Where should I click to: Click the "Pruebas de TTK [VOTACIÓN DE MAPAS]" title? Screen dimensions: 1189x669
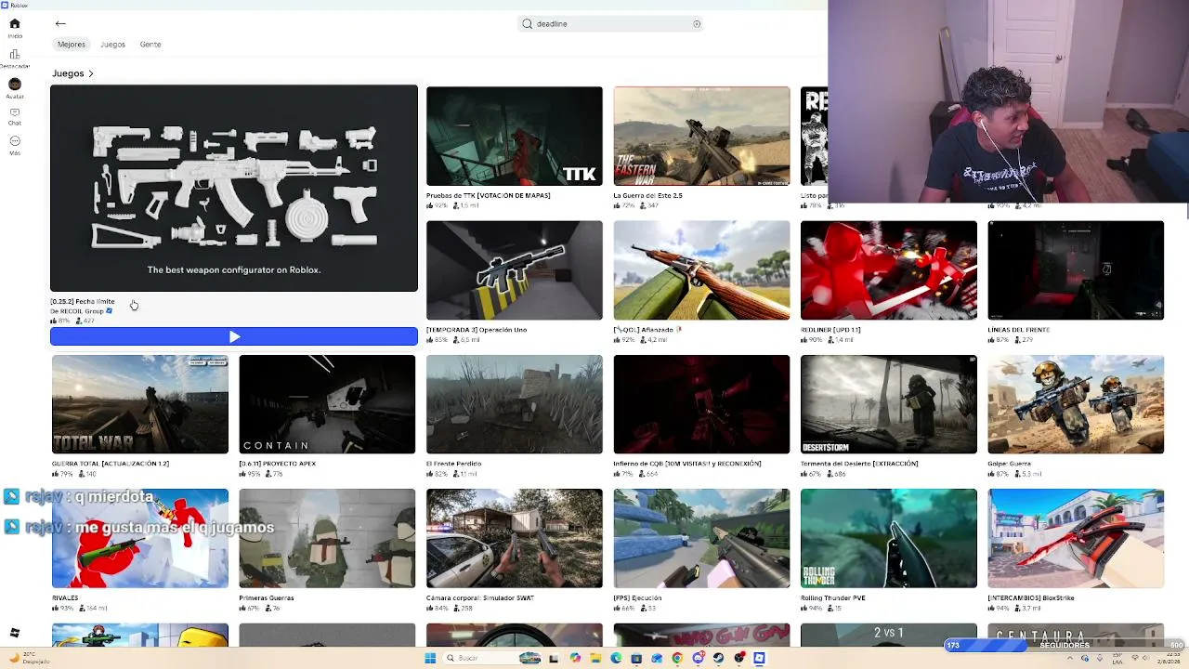click(x=489, y=196)
